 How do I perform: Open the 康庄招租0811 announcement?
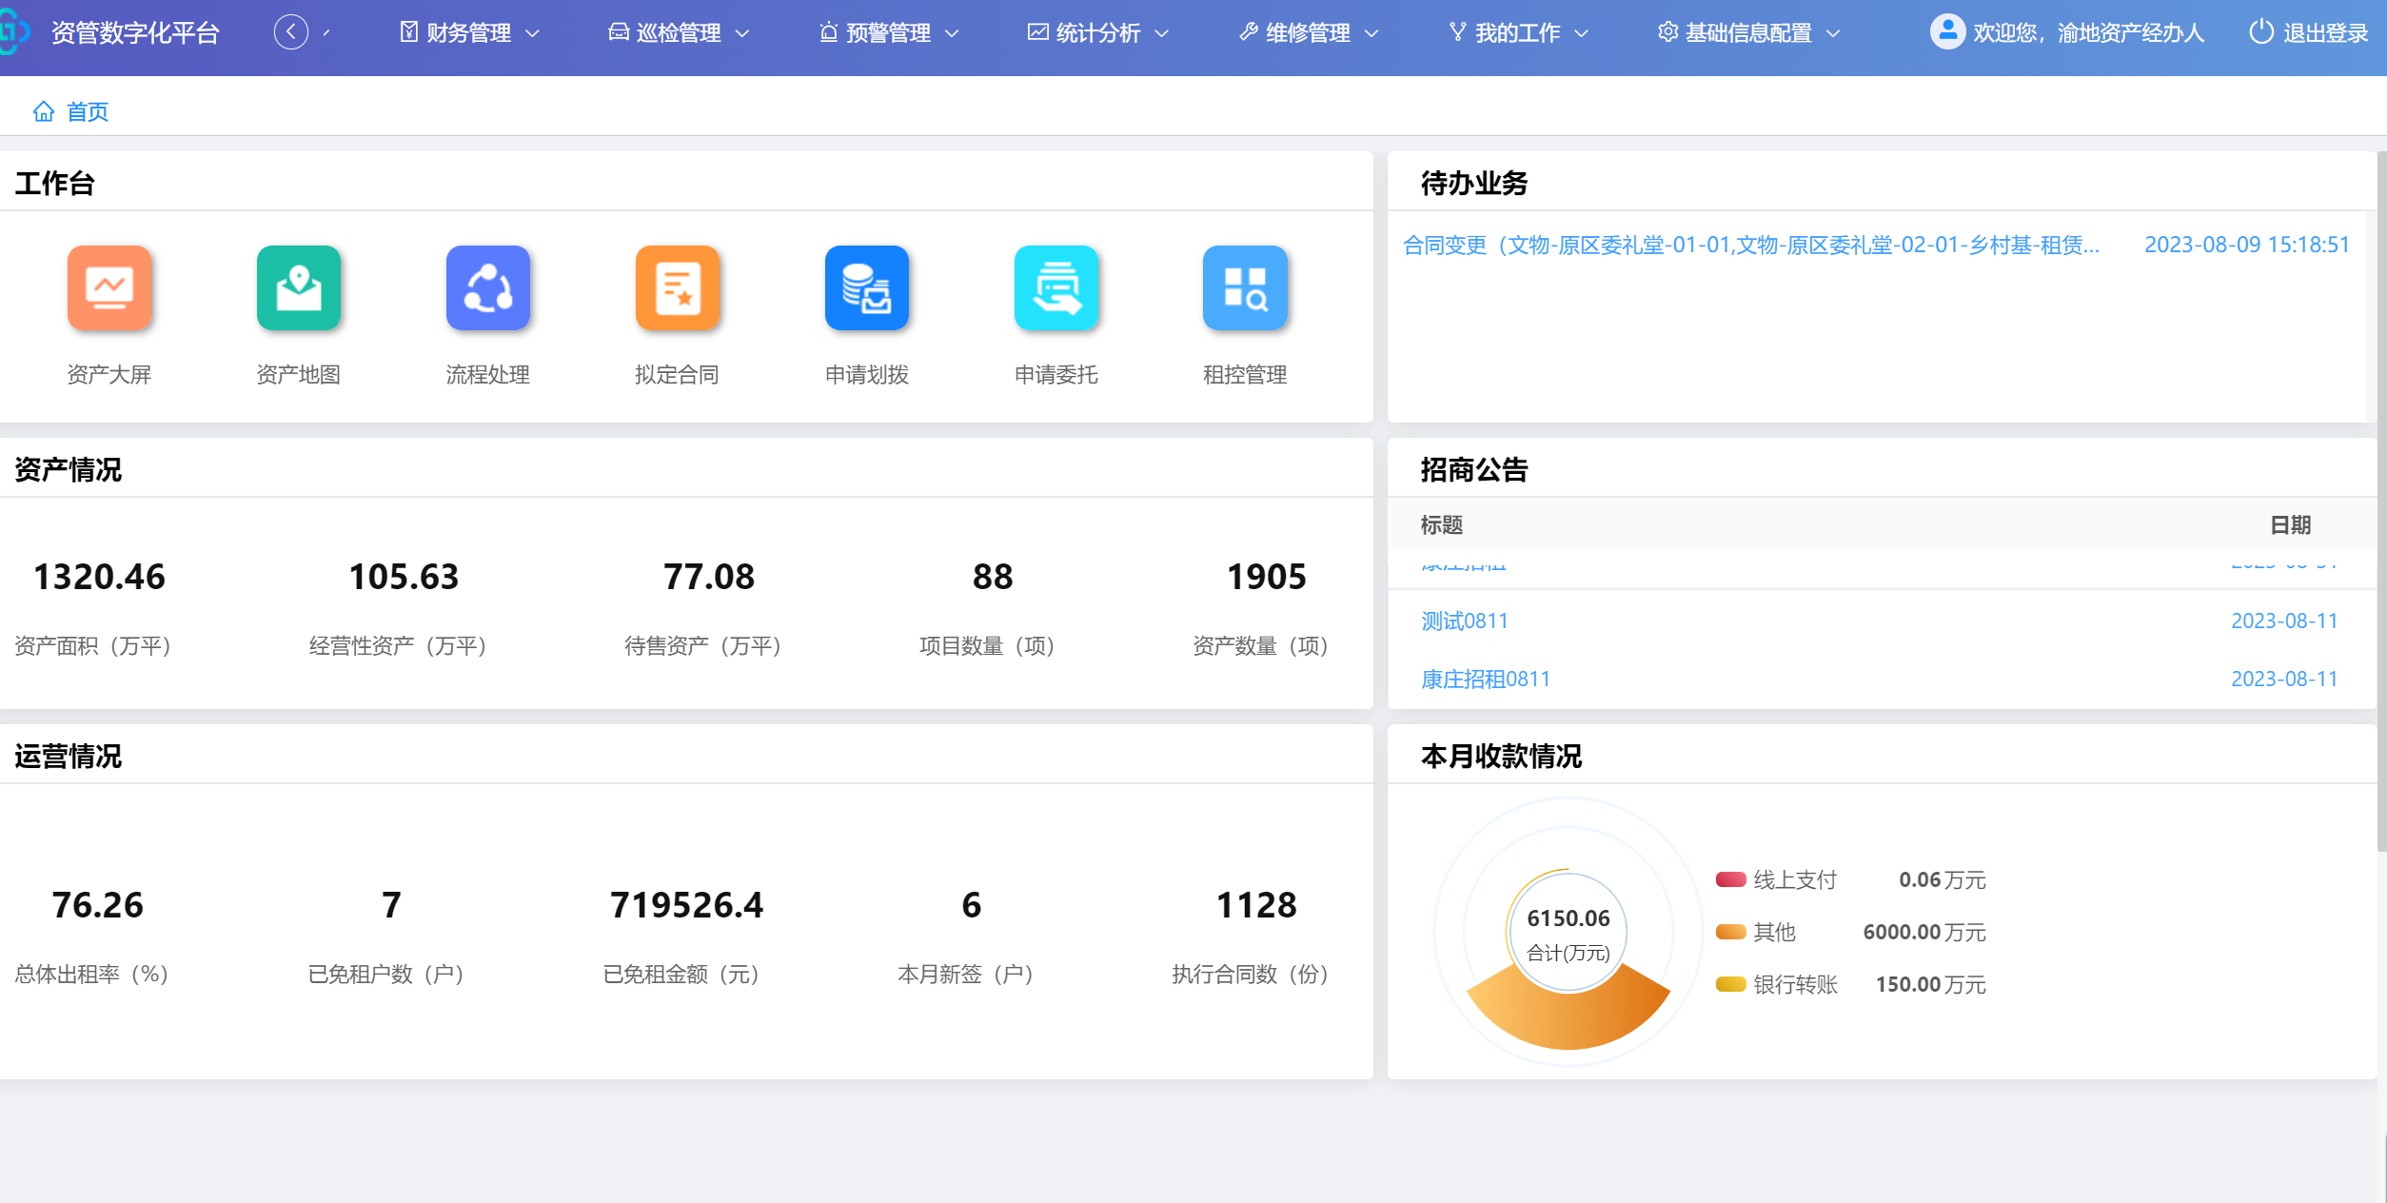coord(1485,679)
